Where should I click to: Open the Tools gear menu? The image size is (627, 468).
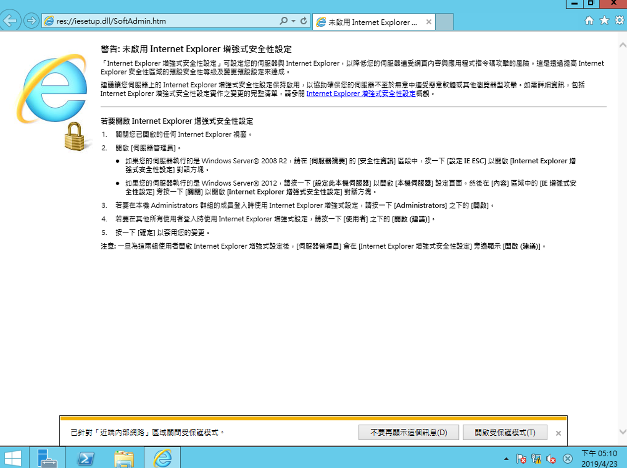pos(620,20)
